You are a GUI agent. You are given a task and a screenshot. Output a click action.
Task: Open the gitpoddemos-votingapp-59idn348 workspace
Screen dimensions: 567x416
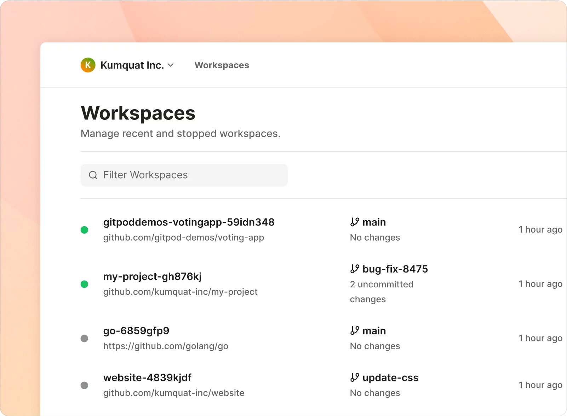click(189, 222)
